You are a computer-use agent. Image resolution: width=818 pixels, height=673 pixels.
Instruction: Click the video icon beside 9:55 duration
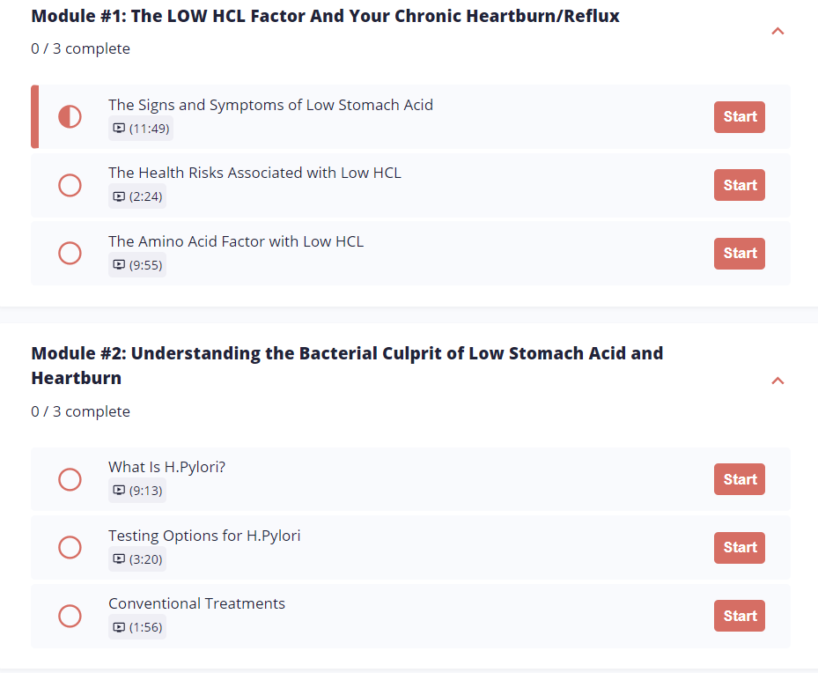tap(119, 265)
